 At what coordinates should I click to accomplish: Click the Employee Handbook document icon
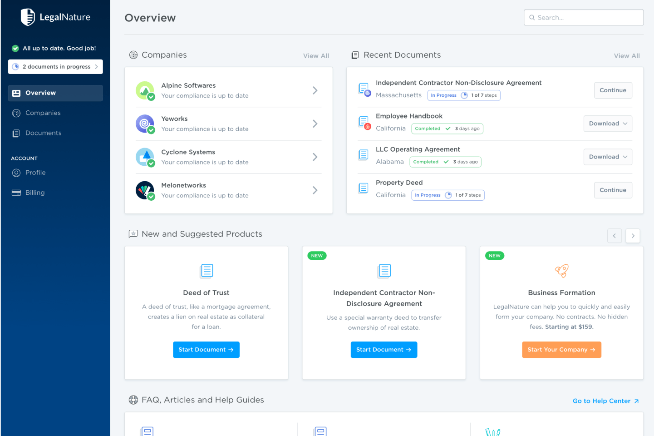click(364, 122)
